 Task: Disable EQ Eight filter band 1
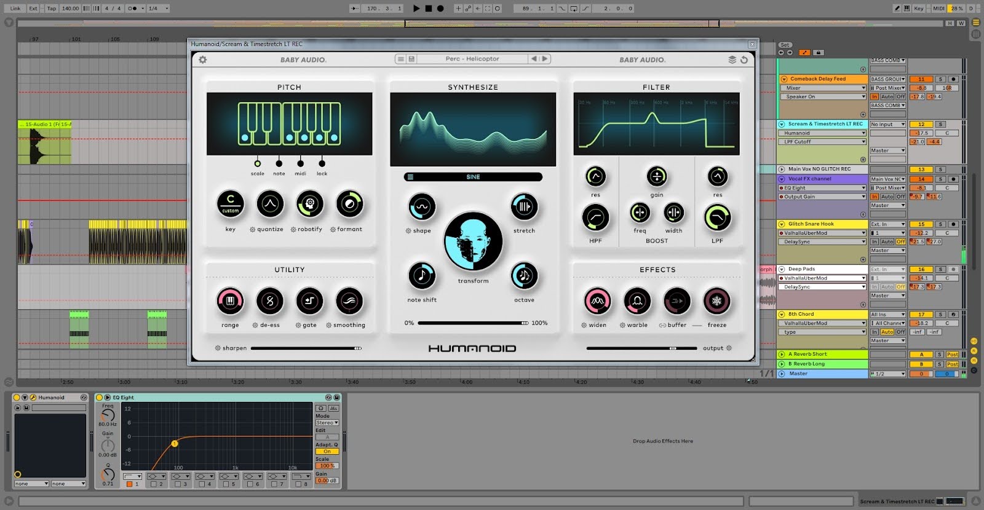[129, 484]
